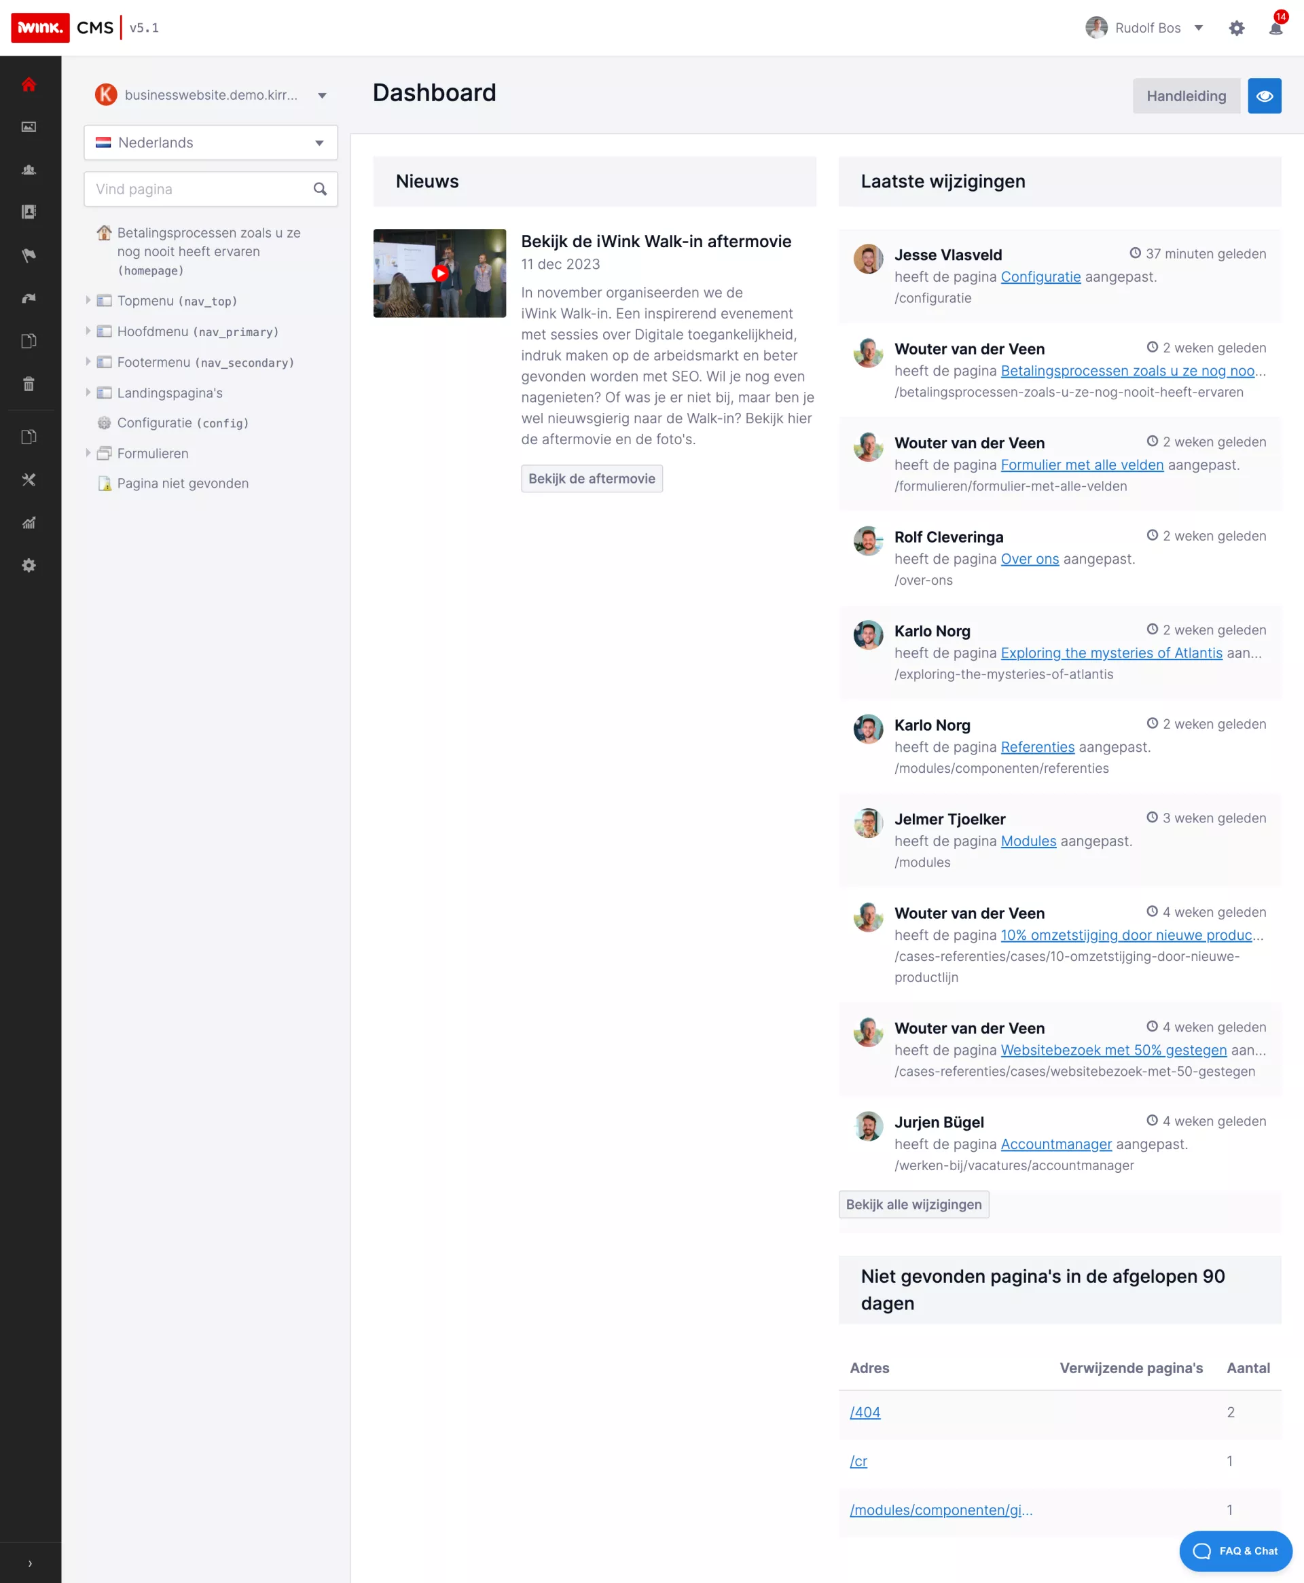Select Configuratie (config) in page tree

[183, 423]
